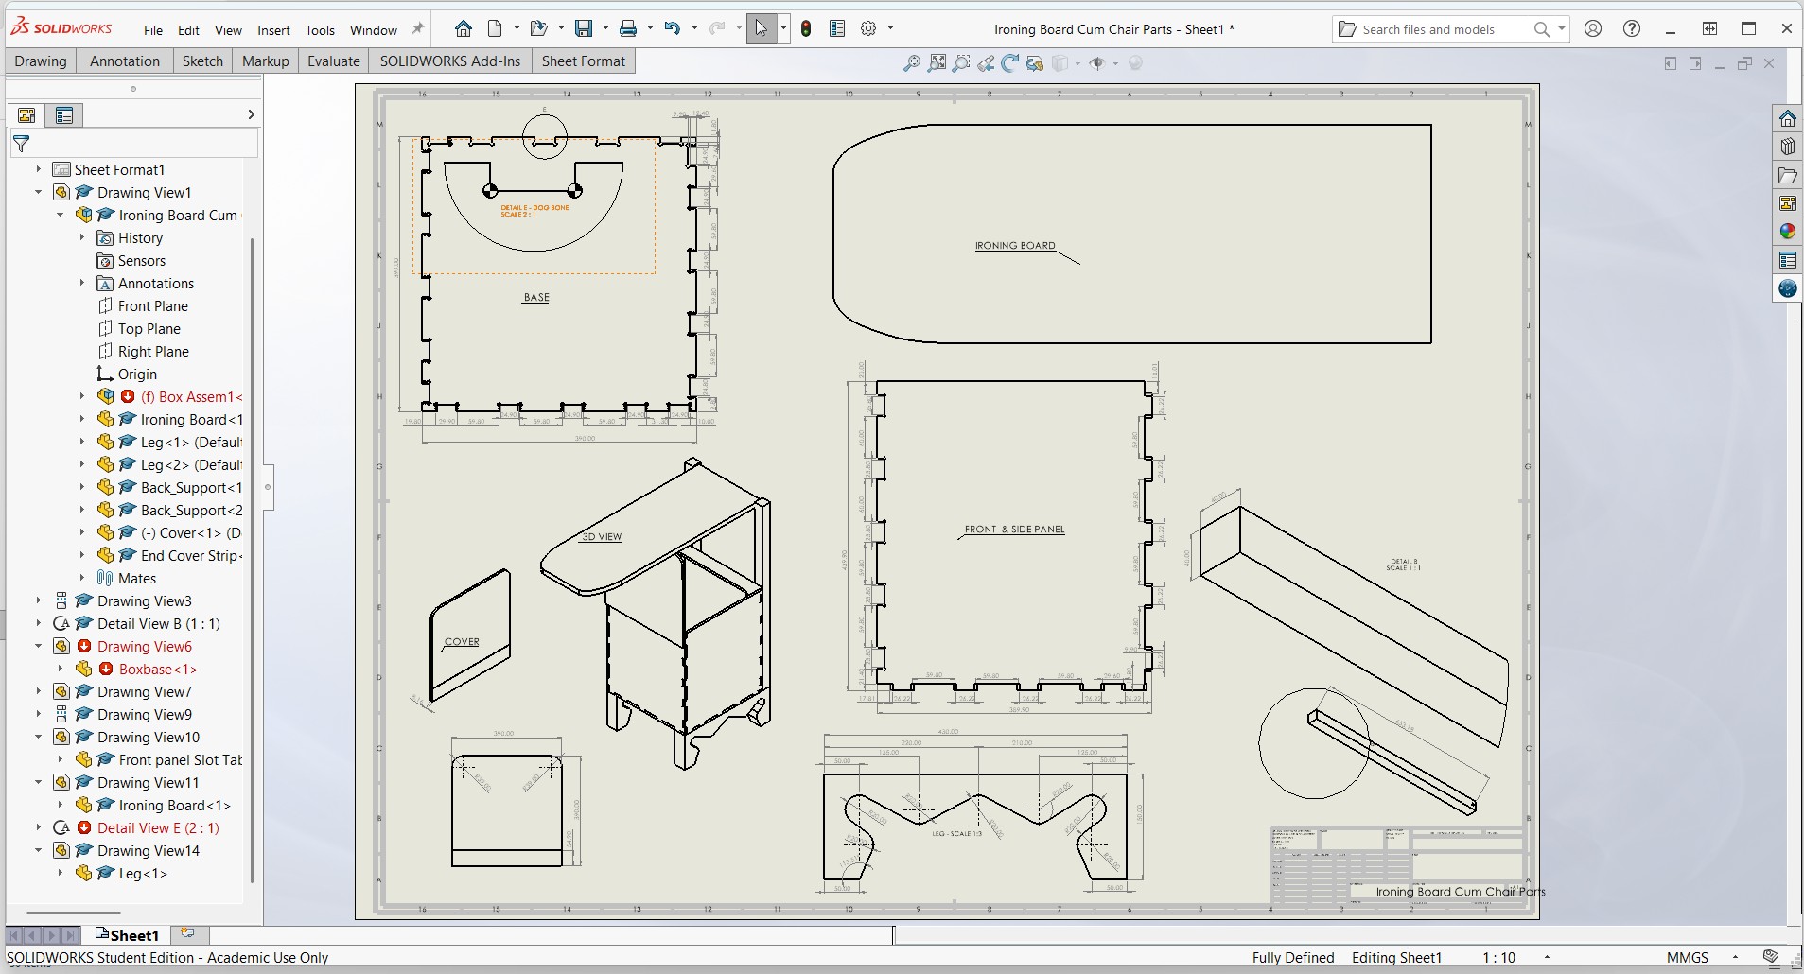This screenshot has height=974, width=1804.
Task: Pin the menu bar with the pushpin
Action: coord(418,29)
